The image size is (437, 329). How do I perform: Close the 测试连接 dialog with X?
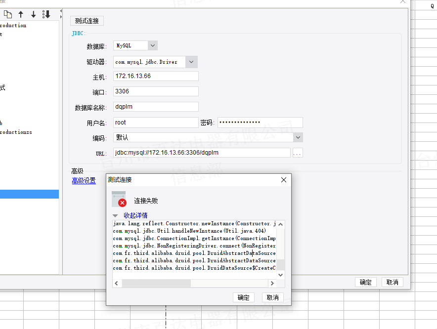[284, 180]
